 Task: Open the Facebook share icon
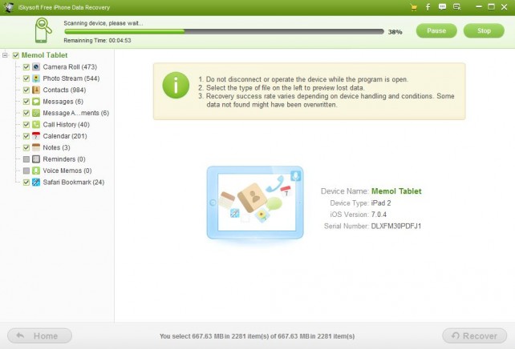tap(428, 7)
